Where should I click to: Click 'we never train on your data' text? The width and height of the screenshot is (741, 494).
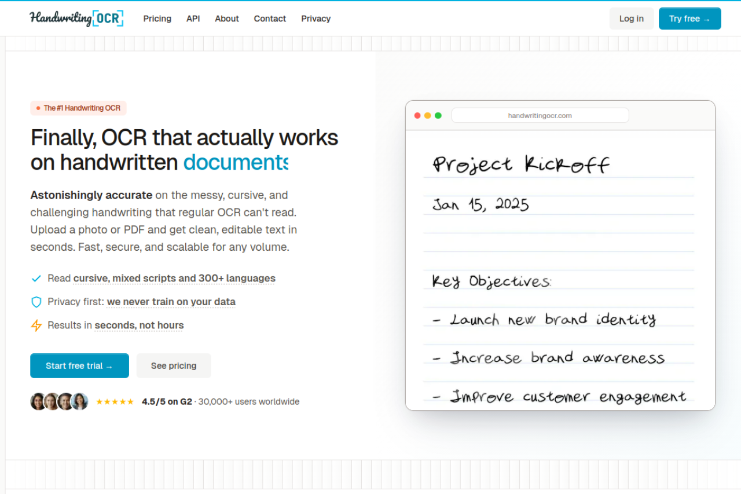pyautogui.click(x=171, y=302)
